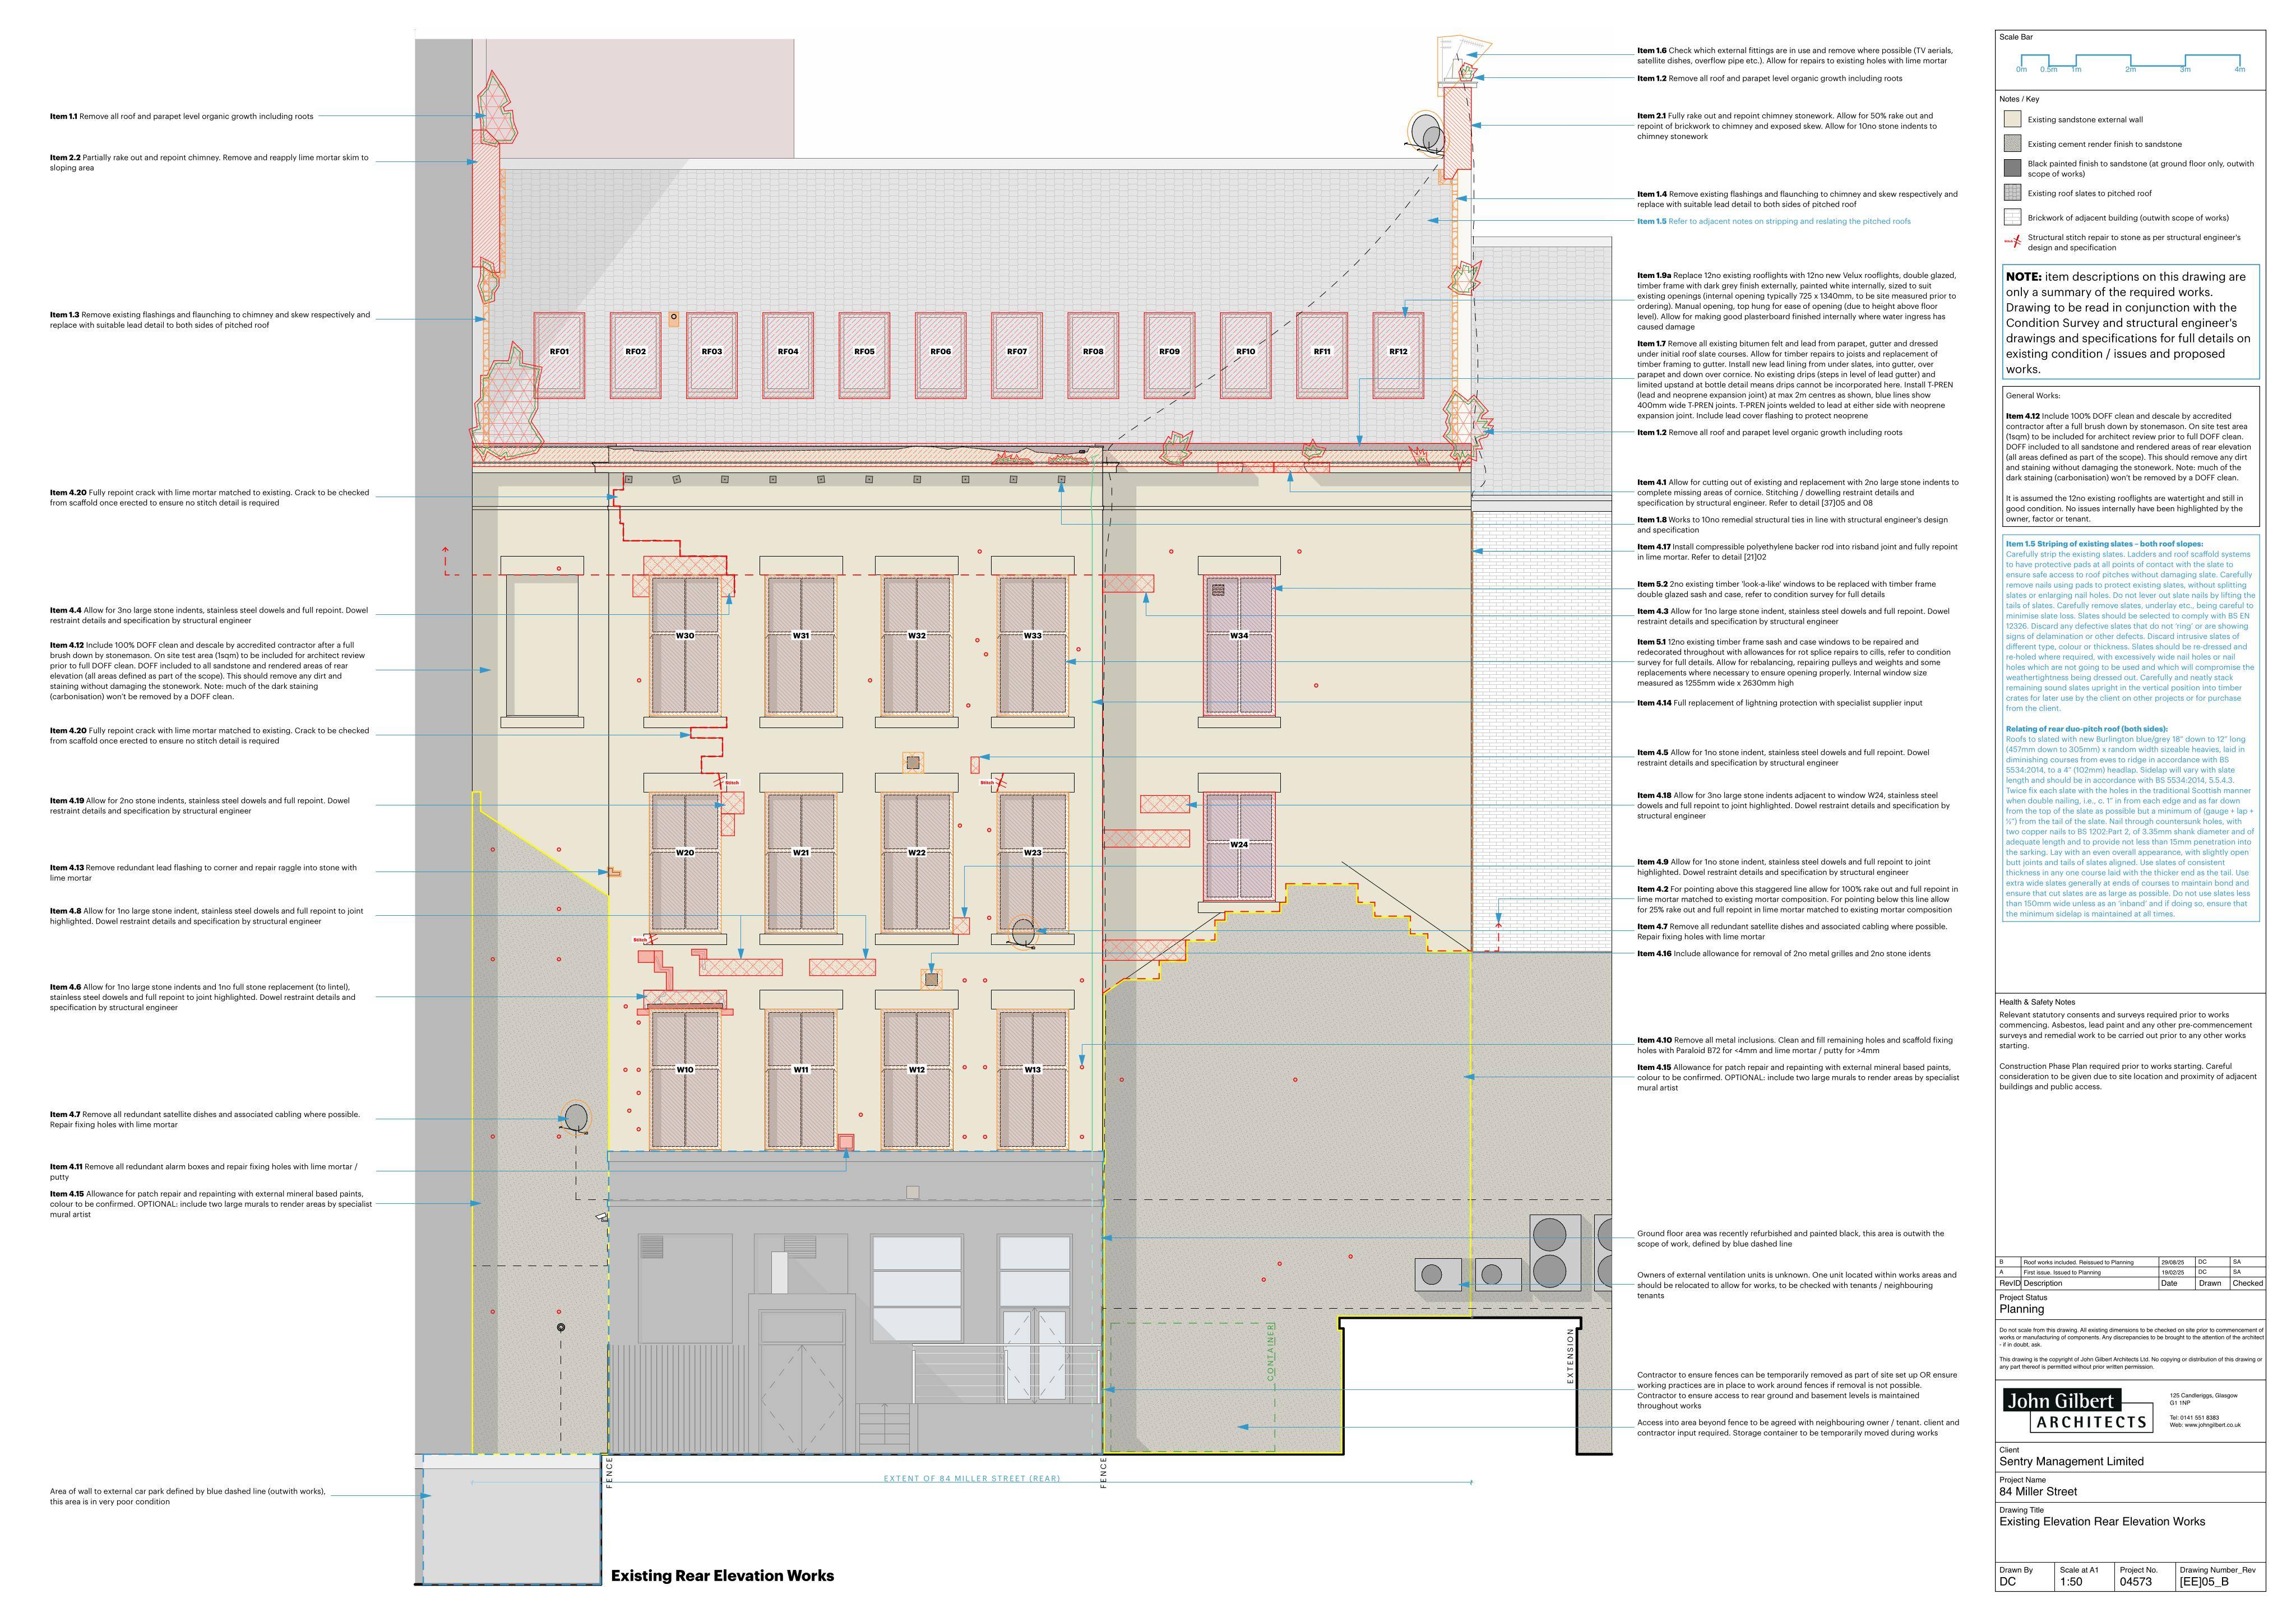Select window label W34
The image size is (2296, 1622).
[1239, 636]
